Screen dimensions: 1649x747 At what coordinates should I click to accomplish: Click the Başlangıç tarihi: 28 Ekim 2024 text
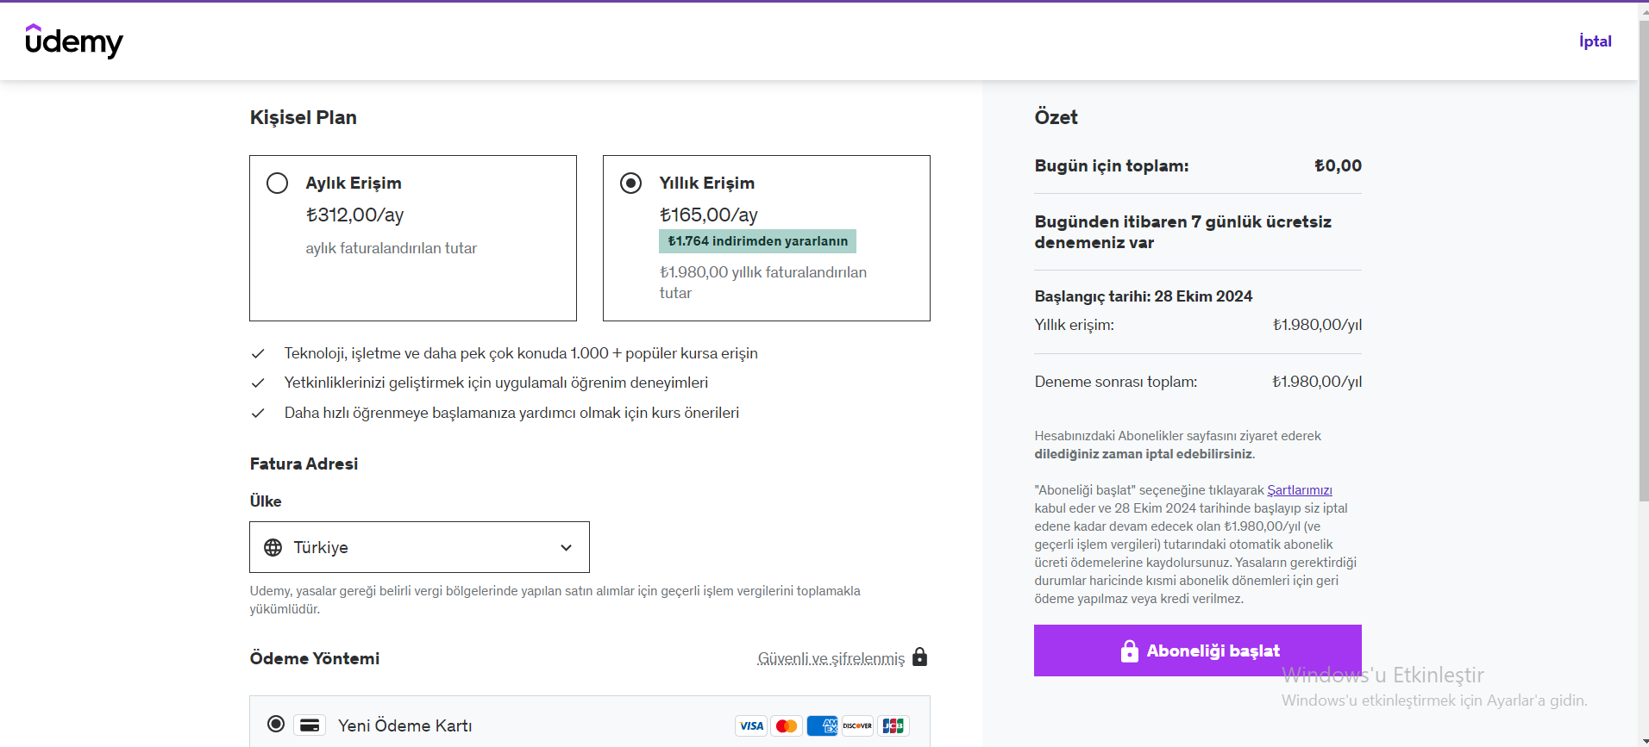[1144, 296]
